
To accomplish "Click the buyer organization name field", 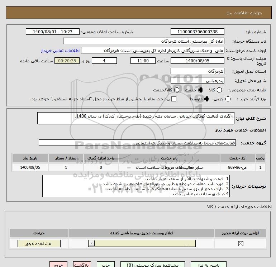I will (x=144, y=41).
